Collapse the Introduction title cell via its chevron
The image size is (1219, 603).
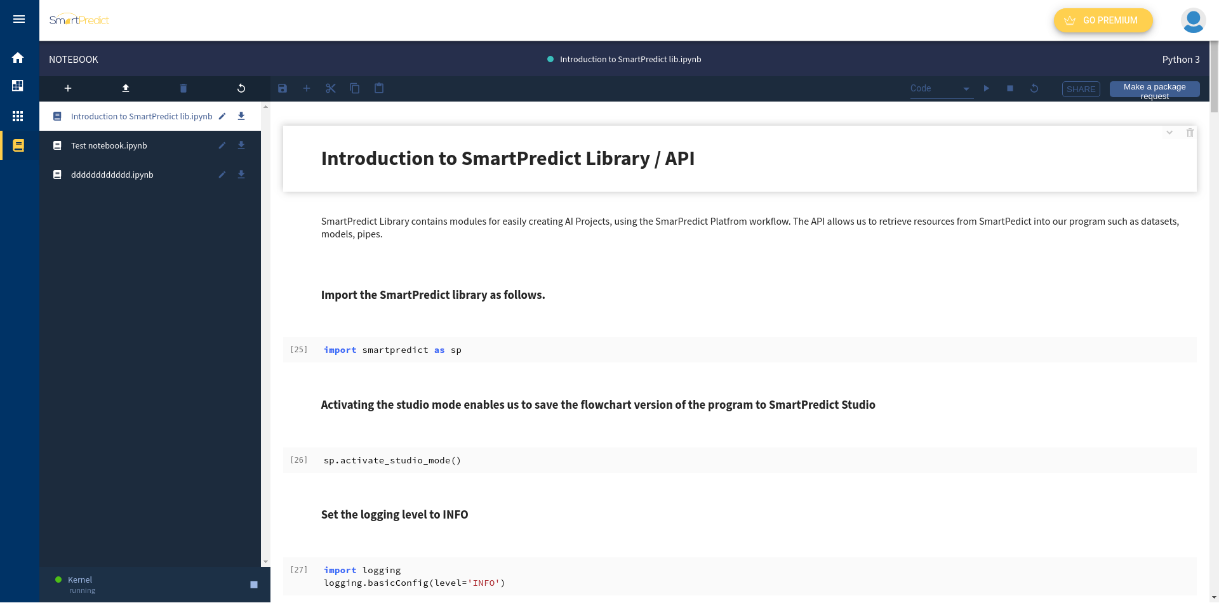click(1169, 133)
